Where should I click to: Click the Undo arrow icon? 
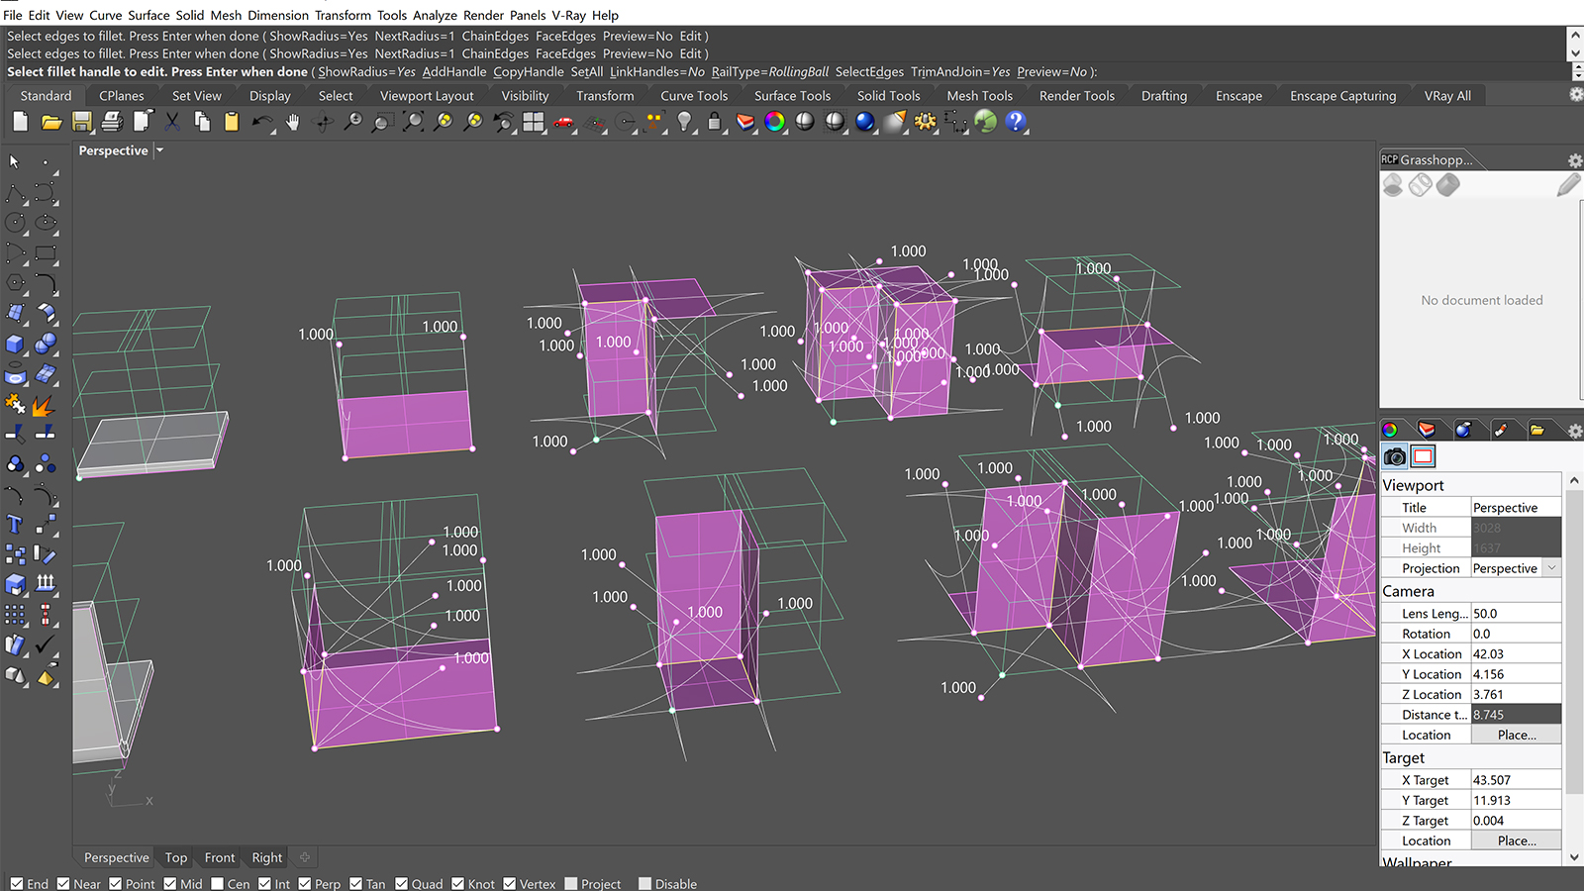pos(262,122)
